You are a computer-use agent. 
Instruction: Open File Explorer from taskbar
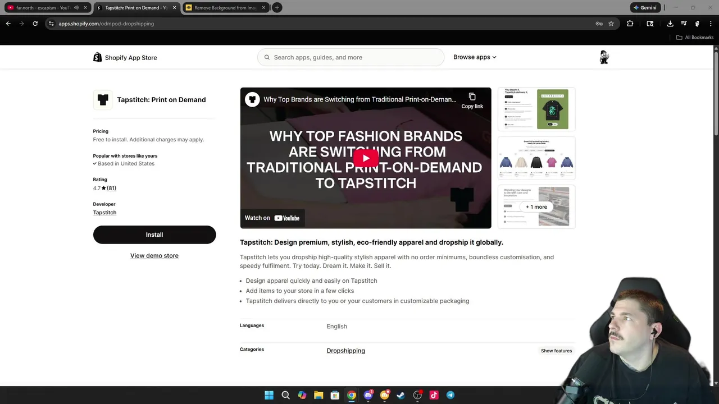[318, 395]
